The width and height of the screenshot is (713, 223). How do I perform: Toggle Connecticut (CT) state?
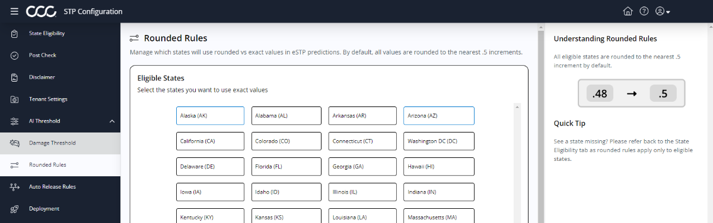362,141
